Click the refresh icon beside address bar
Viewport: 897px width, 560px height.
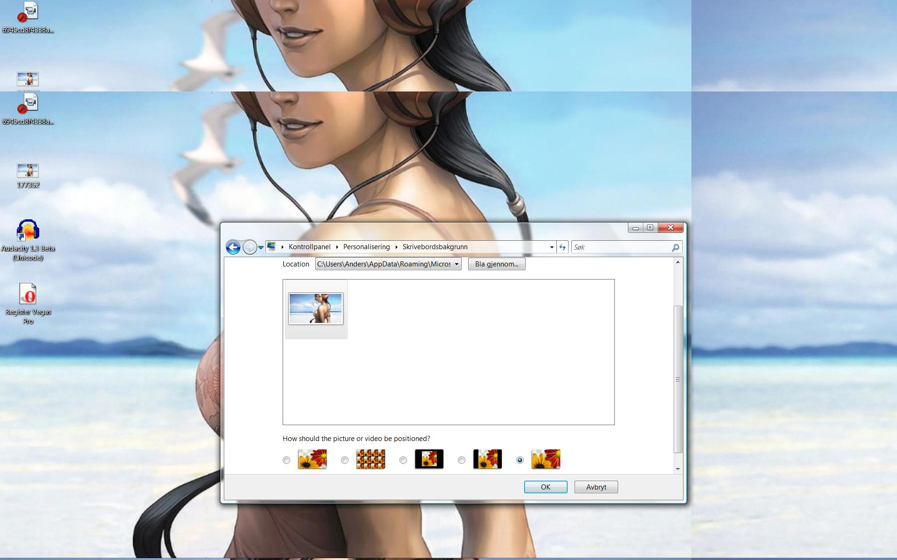tap(562, 247)
